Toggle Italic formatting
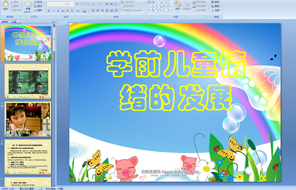This screenshot has width=296, height=190. coord(53,11)
